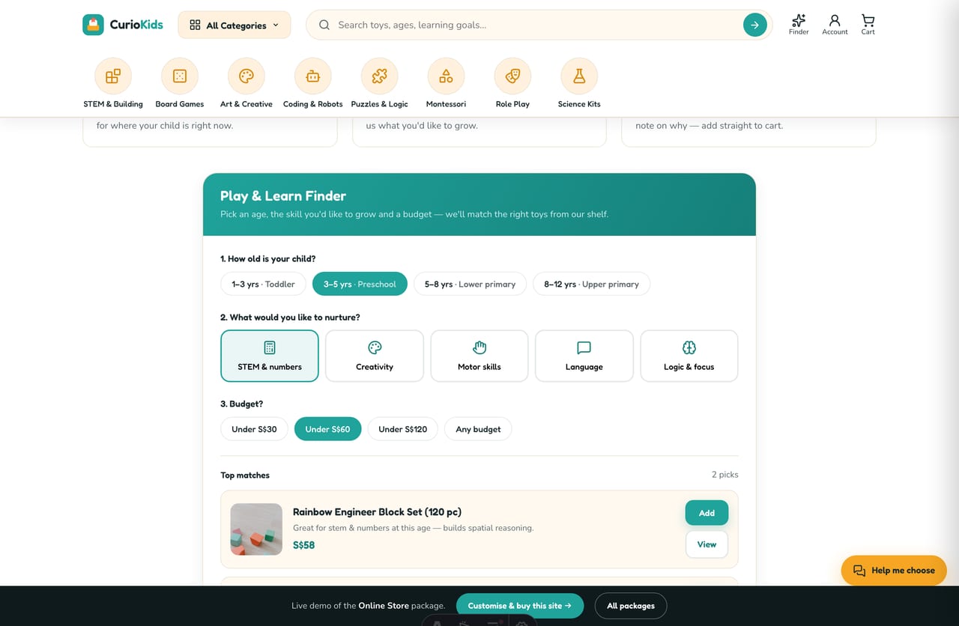Select 8–12 yrs Upper primary age
This screenshot has width=959, height=626.
click(x=591, y=284)
